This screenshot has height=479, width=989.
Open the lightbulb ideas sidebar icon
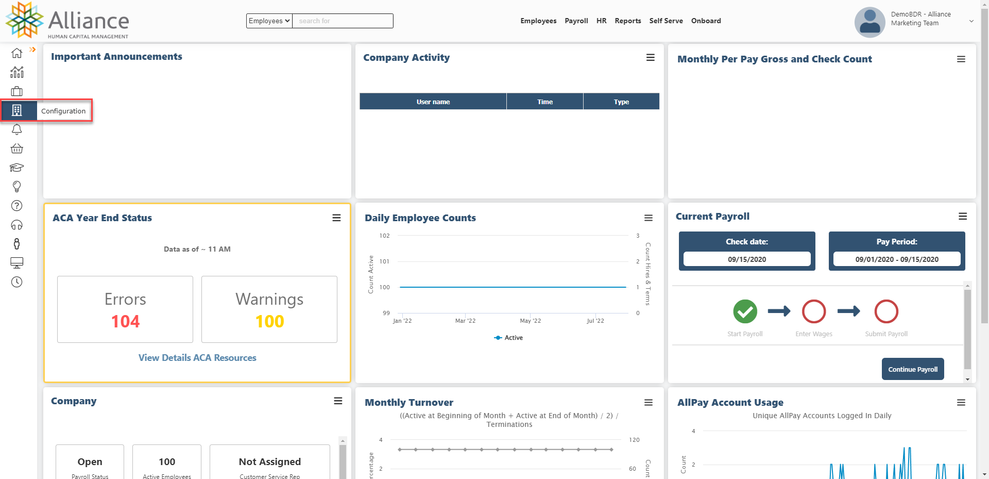[17, 187]
